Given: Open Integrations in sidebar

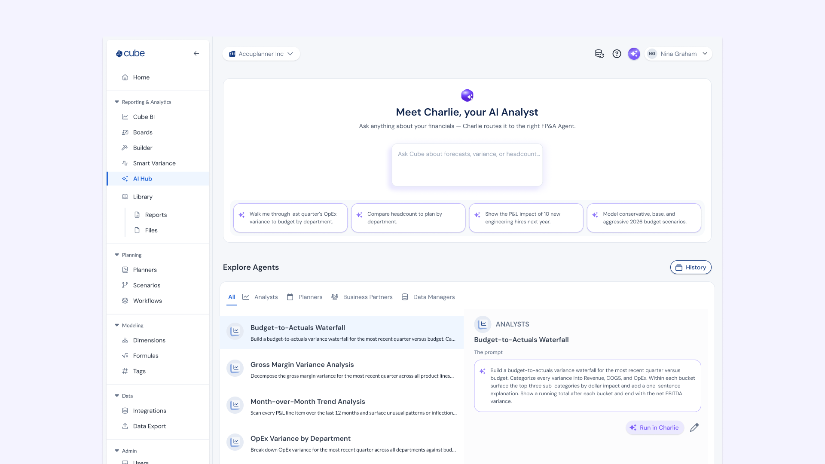Looking at the screenshot, I should pyautogui.click(x=158, y=411).
